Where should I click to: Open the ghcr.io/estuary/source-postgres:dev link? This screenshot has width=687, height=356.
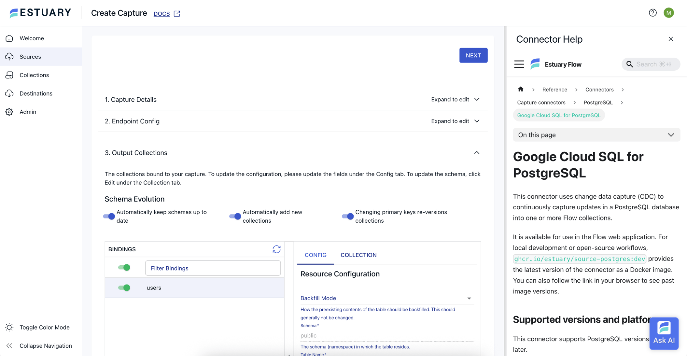579,259
